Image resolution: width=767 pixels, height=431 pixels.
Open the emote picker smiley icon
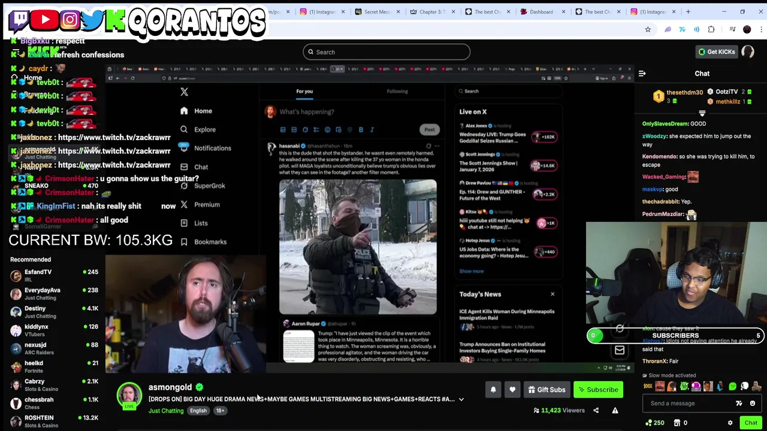coord(753,403)
